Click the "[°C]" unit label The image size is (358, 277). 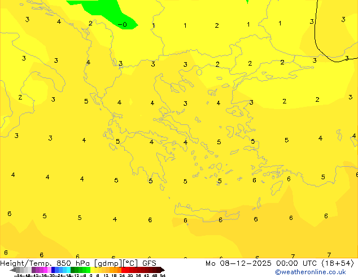(x=130, y=263)
